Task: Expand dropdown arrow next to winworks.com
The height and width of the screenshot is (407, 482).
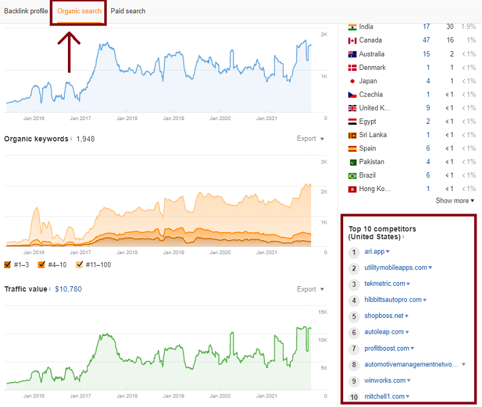Action: pos(409,380)
